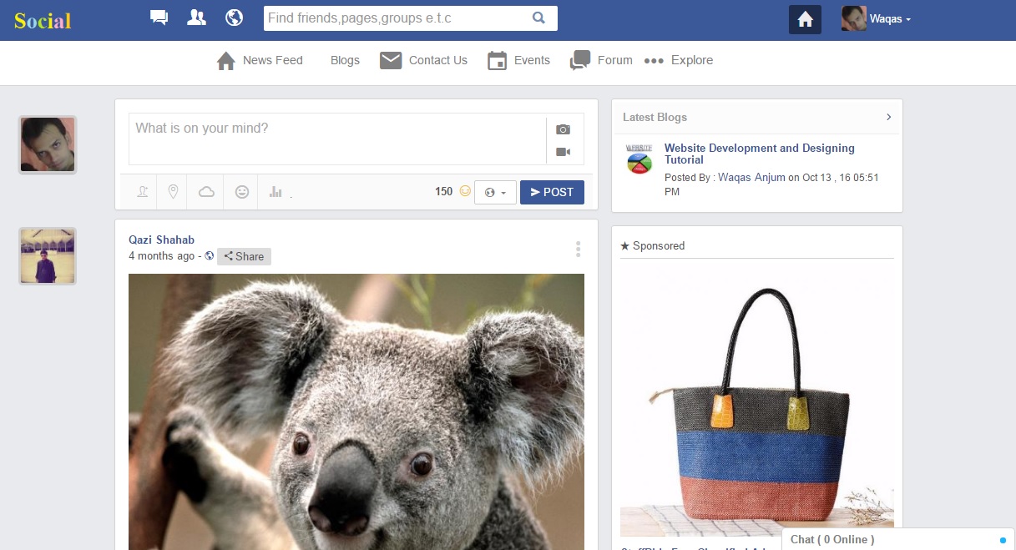The image size is (1016, 550).
Task: Click the white home icon in the header
Action: 805,20
